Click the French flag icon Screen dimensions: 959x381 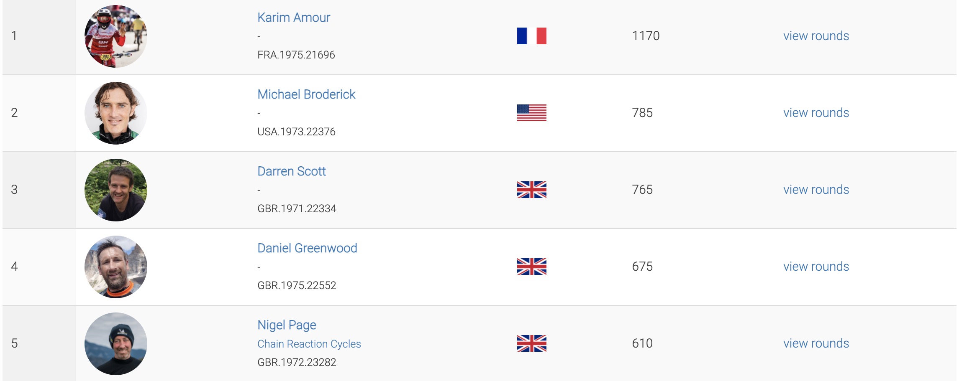(531, 36)
